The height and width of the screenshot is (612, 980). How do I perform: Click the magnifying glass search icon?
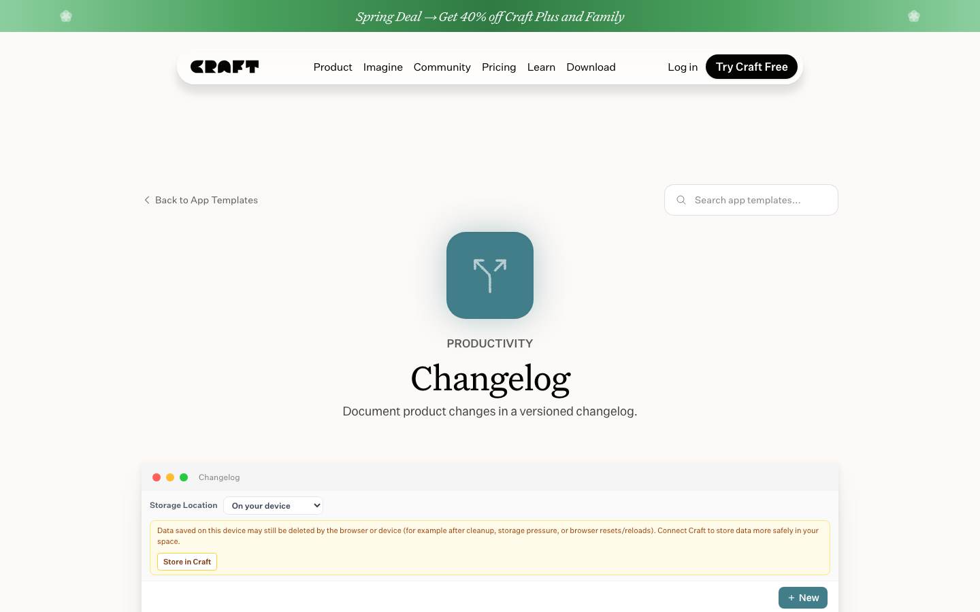pos(681,200)
